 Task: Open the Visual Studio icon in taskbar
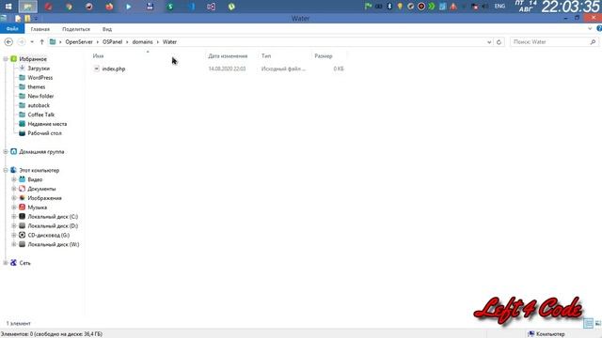click(x=211, y=7)
